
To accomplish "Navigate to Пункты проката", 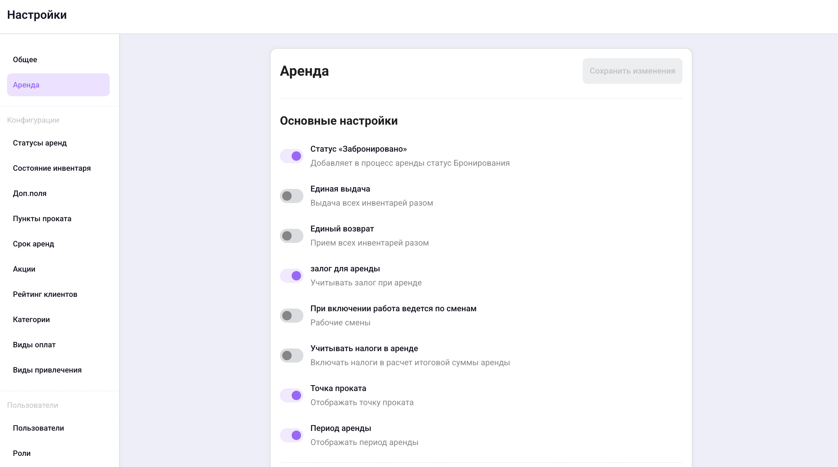I will (x=42, y=219).
